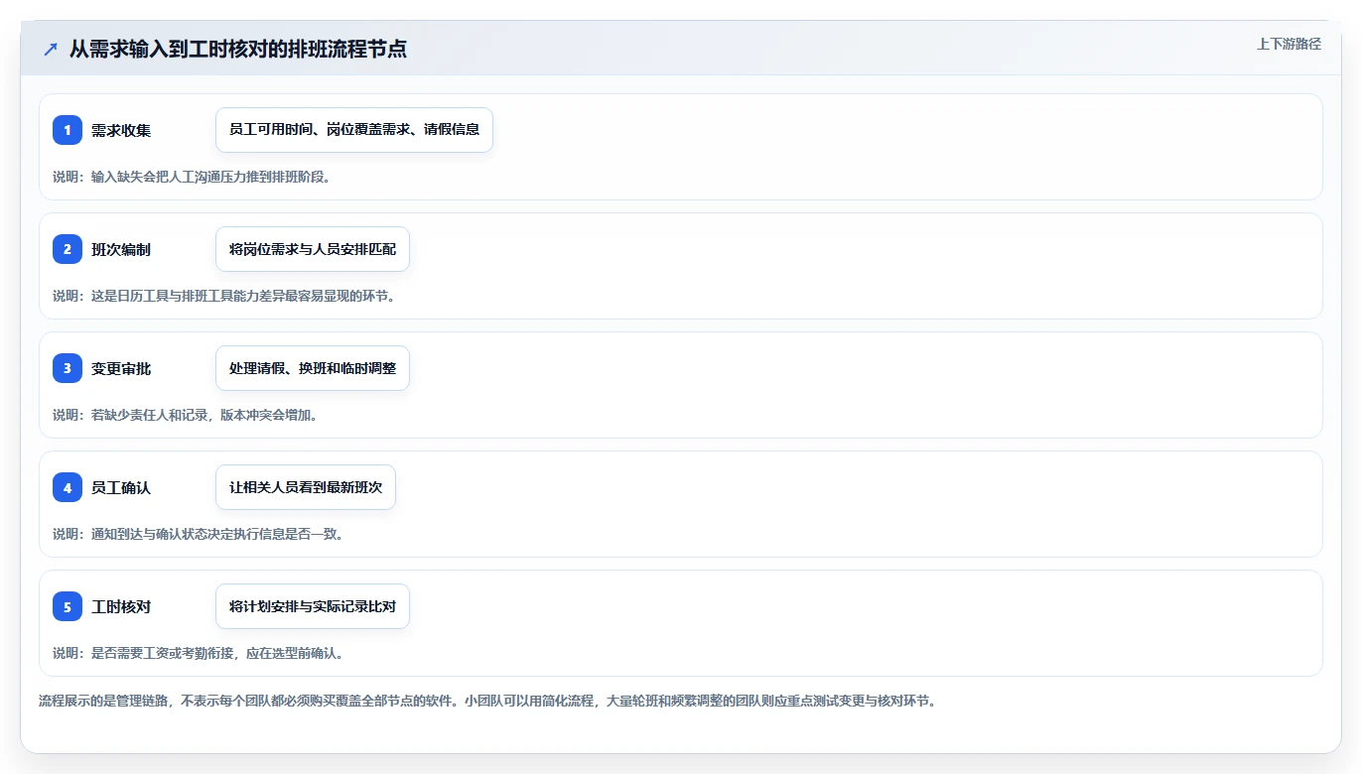
Task: Click step number 5 badge for 工时核对
Action: (68, 606)
